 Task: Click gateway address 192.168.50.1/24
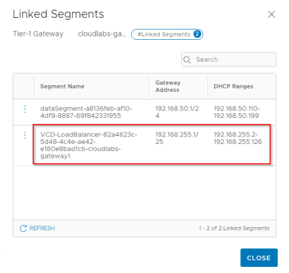point(177,112)
